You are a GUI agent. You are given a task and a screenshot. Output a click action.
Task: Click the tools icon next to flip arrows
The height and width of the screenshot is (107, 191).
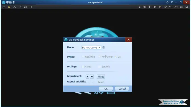coord(181,7)
